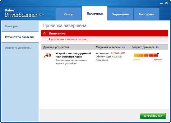Screen dimensions: 171x123
Task: Switch to the Управление tab
Action: click(x=121, y=14)
